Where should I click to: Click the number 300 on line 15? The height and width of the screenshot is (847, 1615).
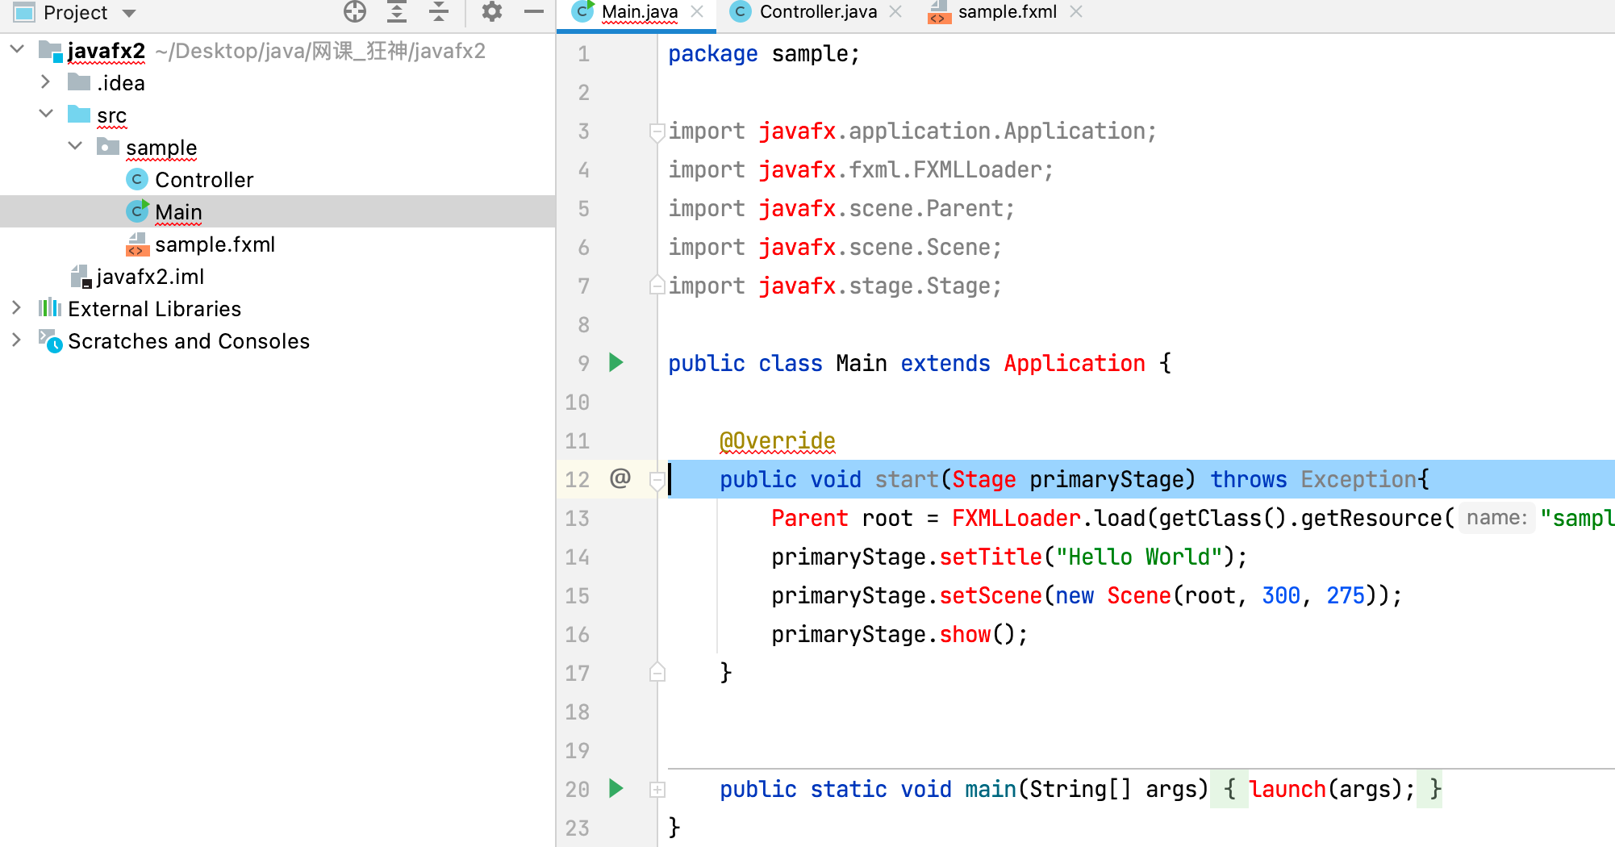pyautogui.click(x=1281, y=595)
